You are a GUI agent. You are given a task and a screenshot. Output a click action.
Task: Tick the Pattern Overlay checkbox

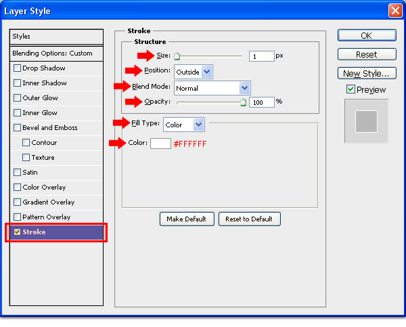17,217
